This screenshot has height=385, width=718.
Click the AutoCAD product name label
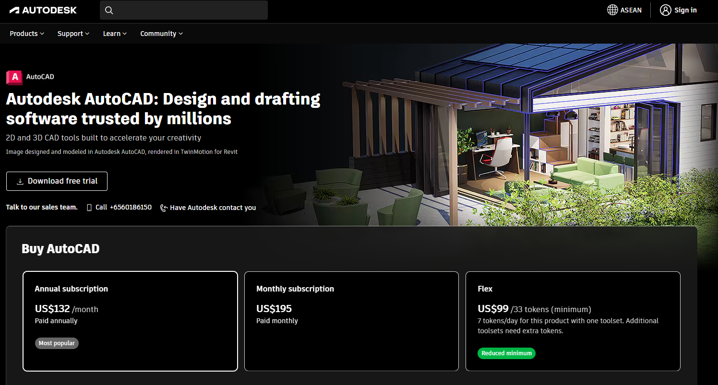click(x=40, y=77)
